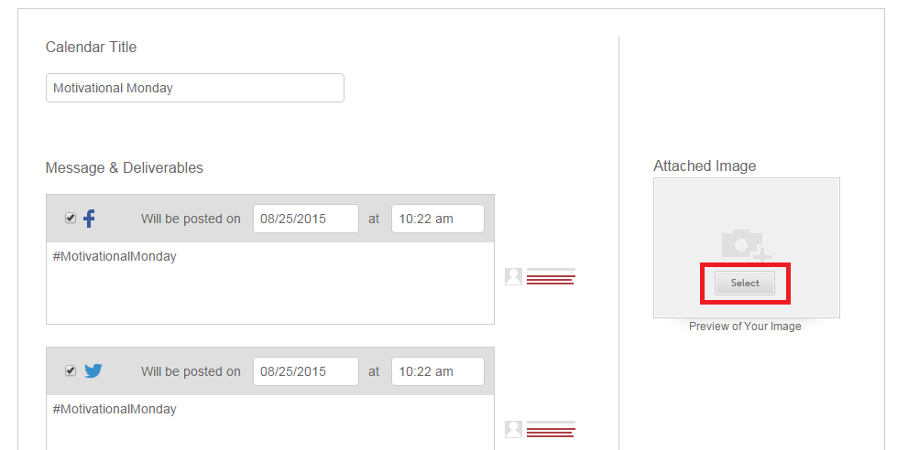Viewport: 919px width, 450px height.
Task: Click the Twitter bird icon
Action: [93, 371]
